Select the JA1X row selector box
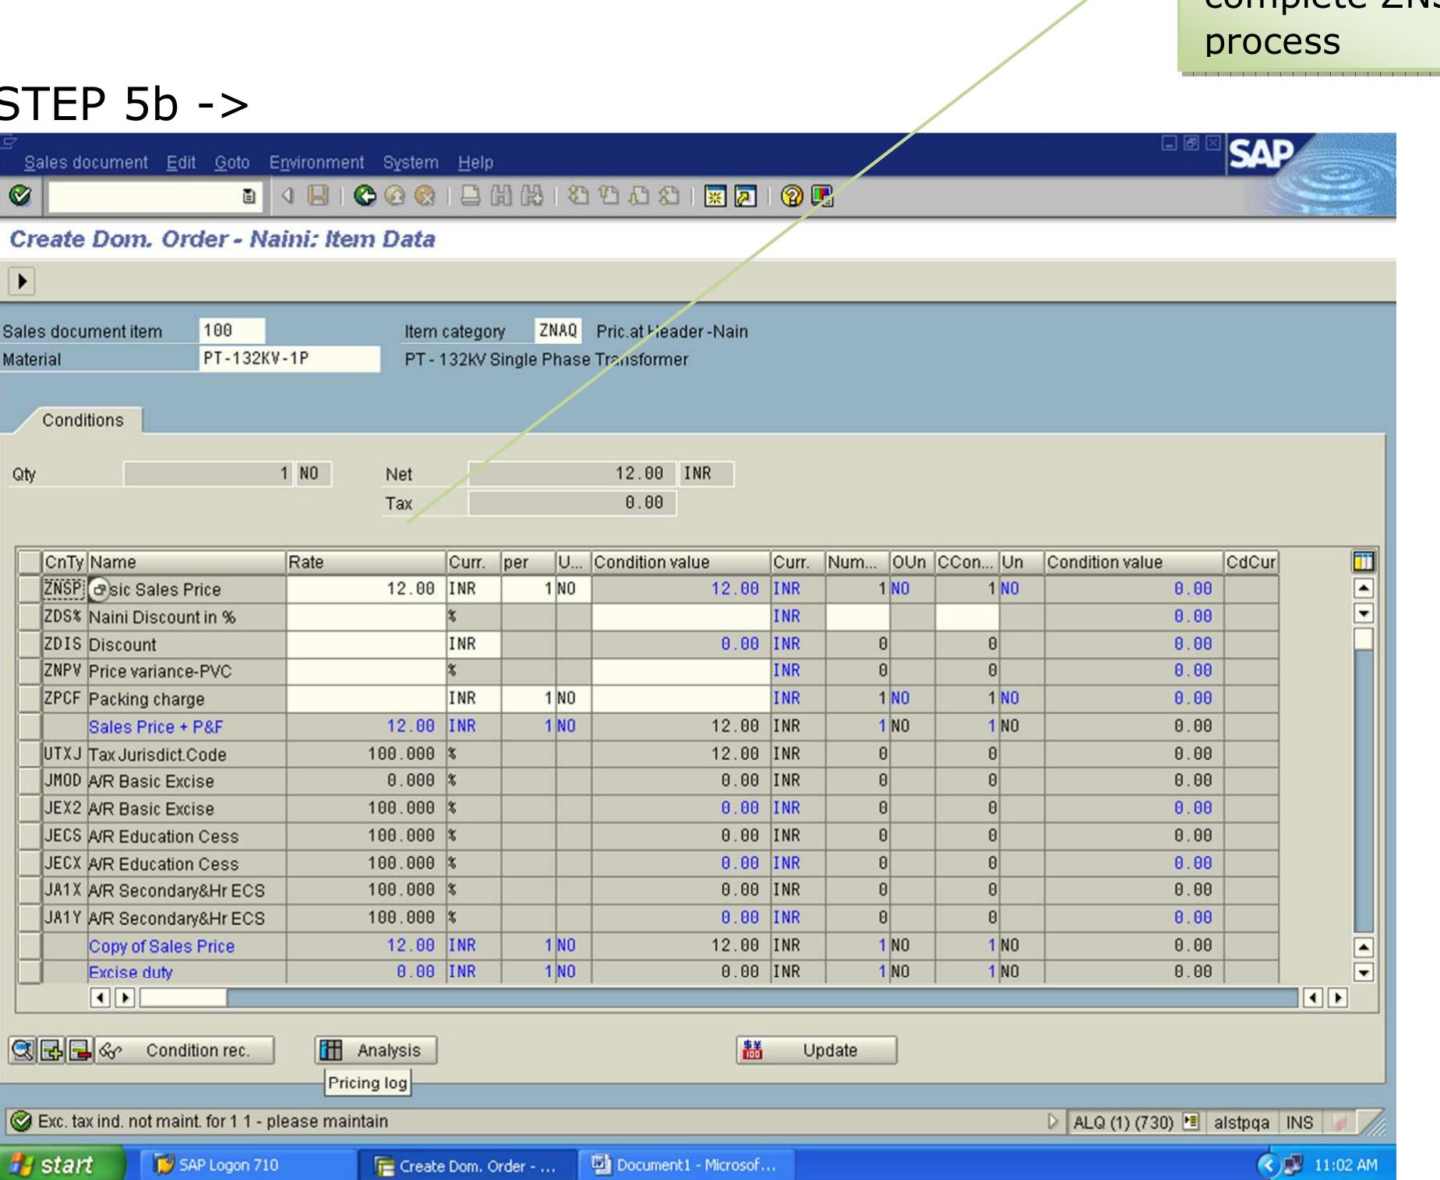This screenshot has width=1440, height=1180. (x=30, y=890)
